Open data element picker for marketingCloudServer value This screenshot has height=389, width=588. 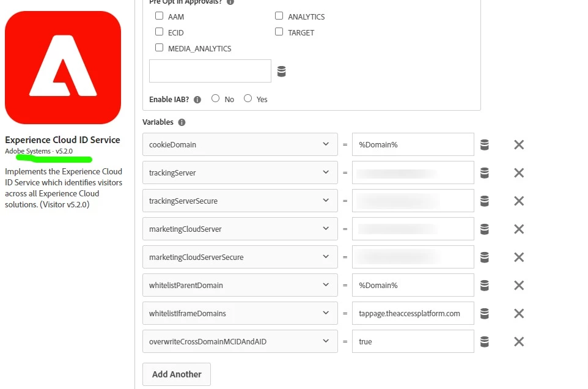click(485, 229)
